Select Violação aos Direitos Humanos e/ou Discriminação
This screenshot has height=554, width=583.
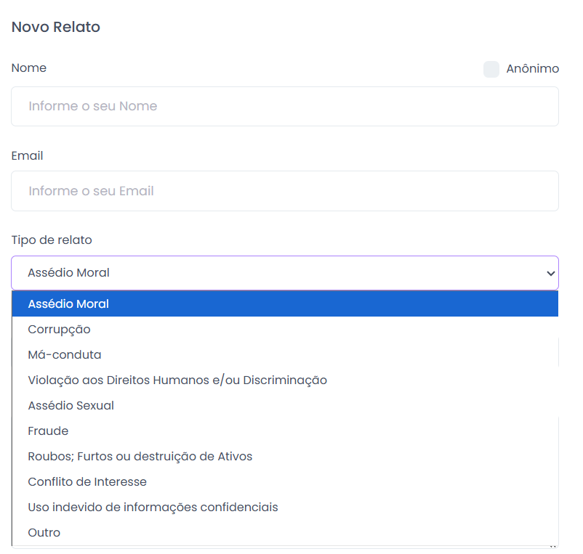tap(177, 380)
